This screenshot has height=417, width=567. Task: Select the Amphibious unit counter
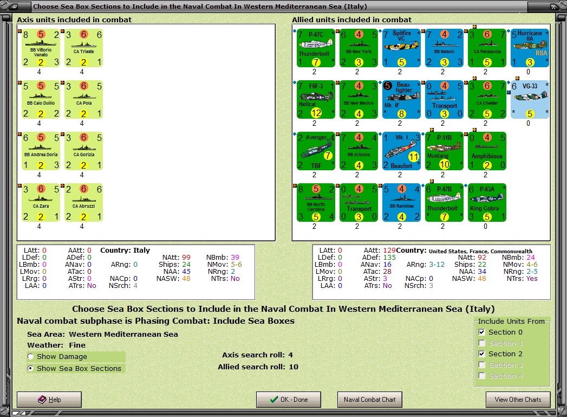[x=487, y=151]
